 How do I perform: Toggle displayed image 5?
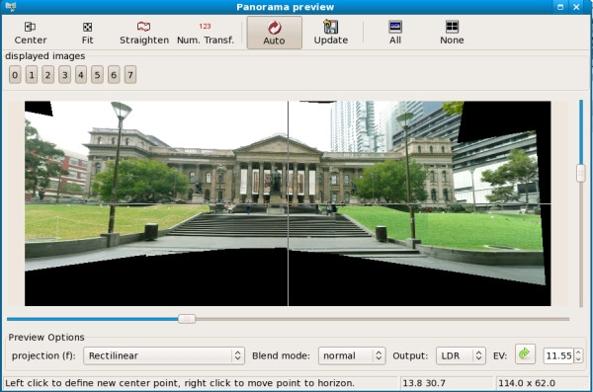point(97,75)
